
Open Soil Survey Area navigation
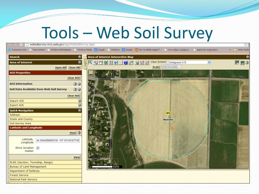45,123
